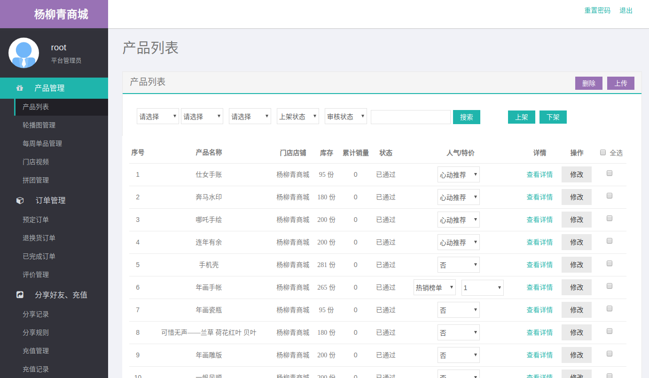Expand the 审核状态 filter dropdown

point(345,117)
